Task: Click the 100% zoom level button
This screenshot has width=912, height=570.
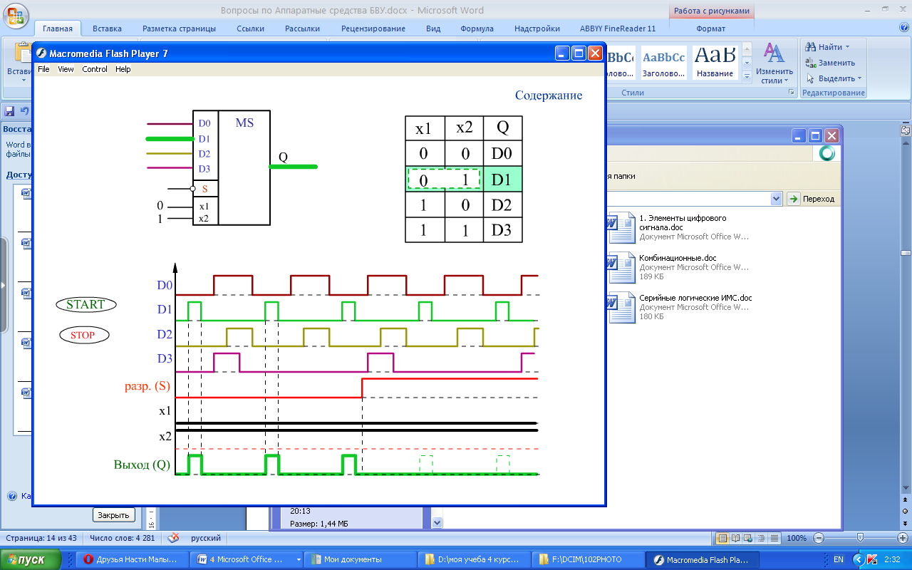Action: 797,538
